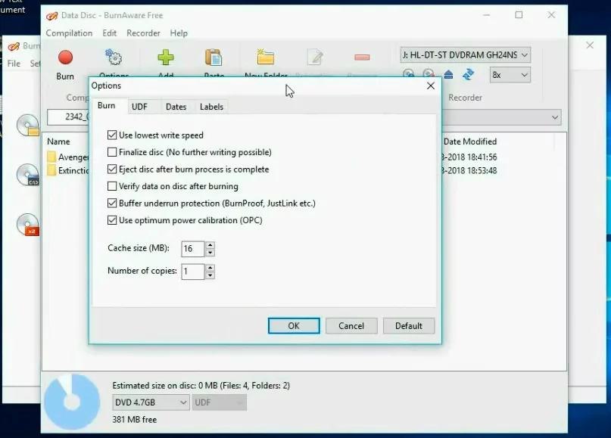Click the data disc icon with a folder in the background BurnAware window
Screen dimensions: 611x438
tap(28, 126)
